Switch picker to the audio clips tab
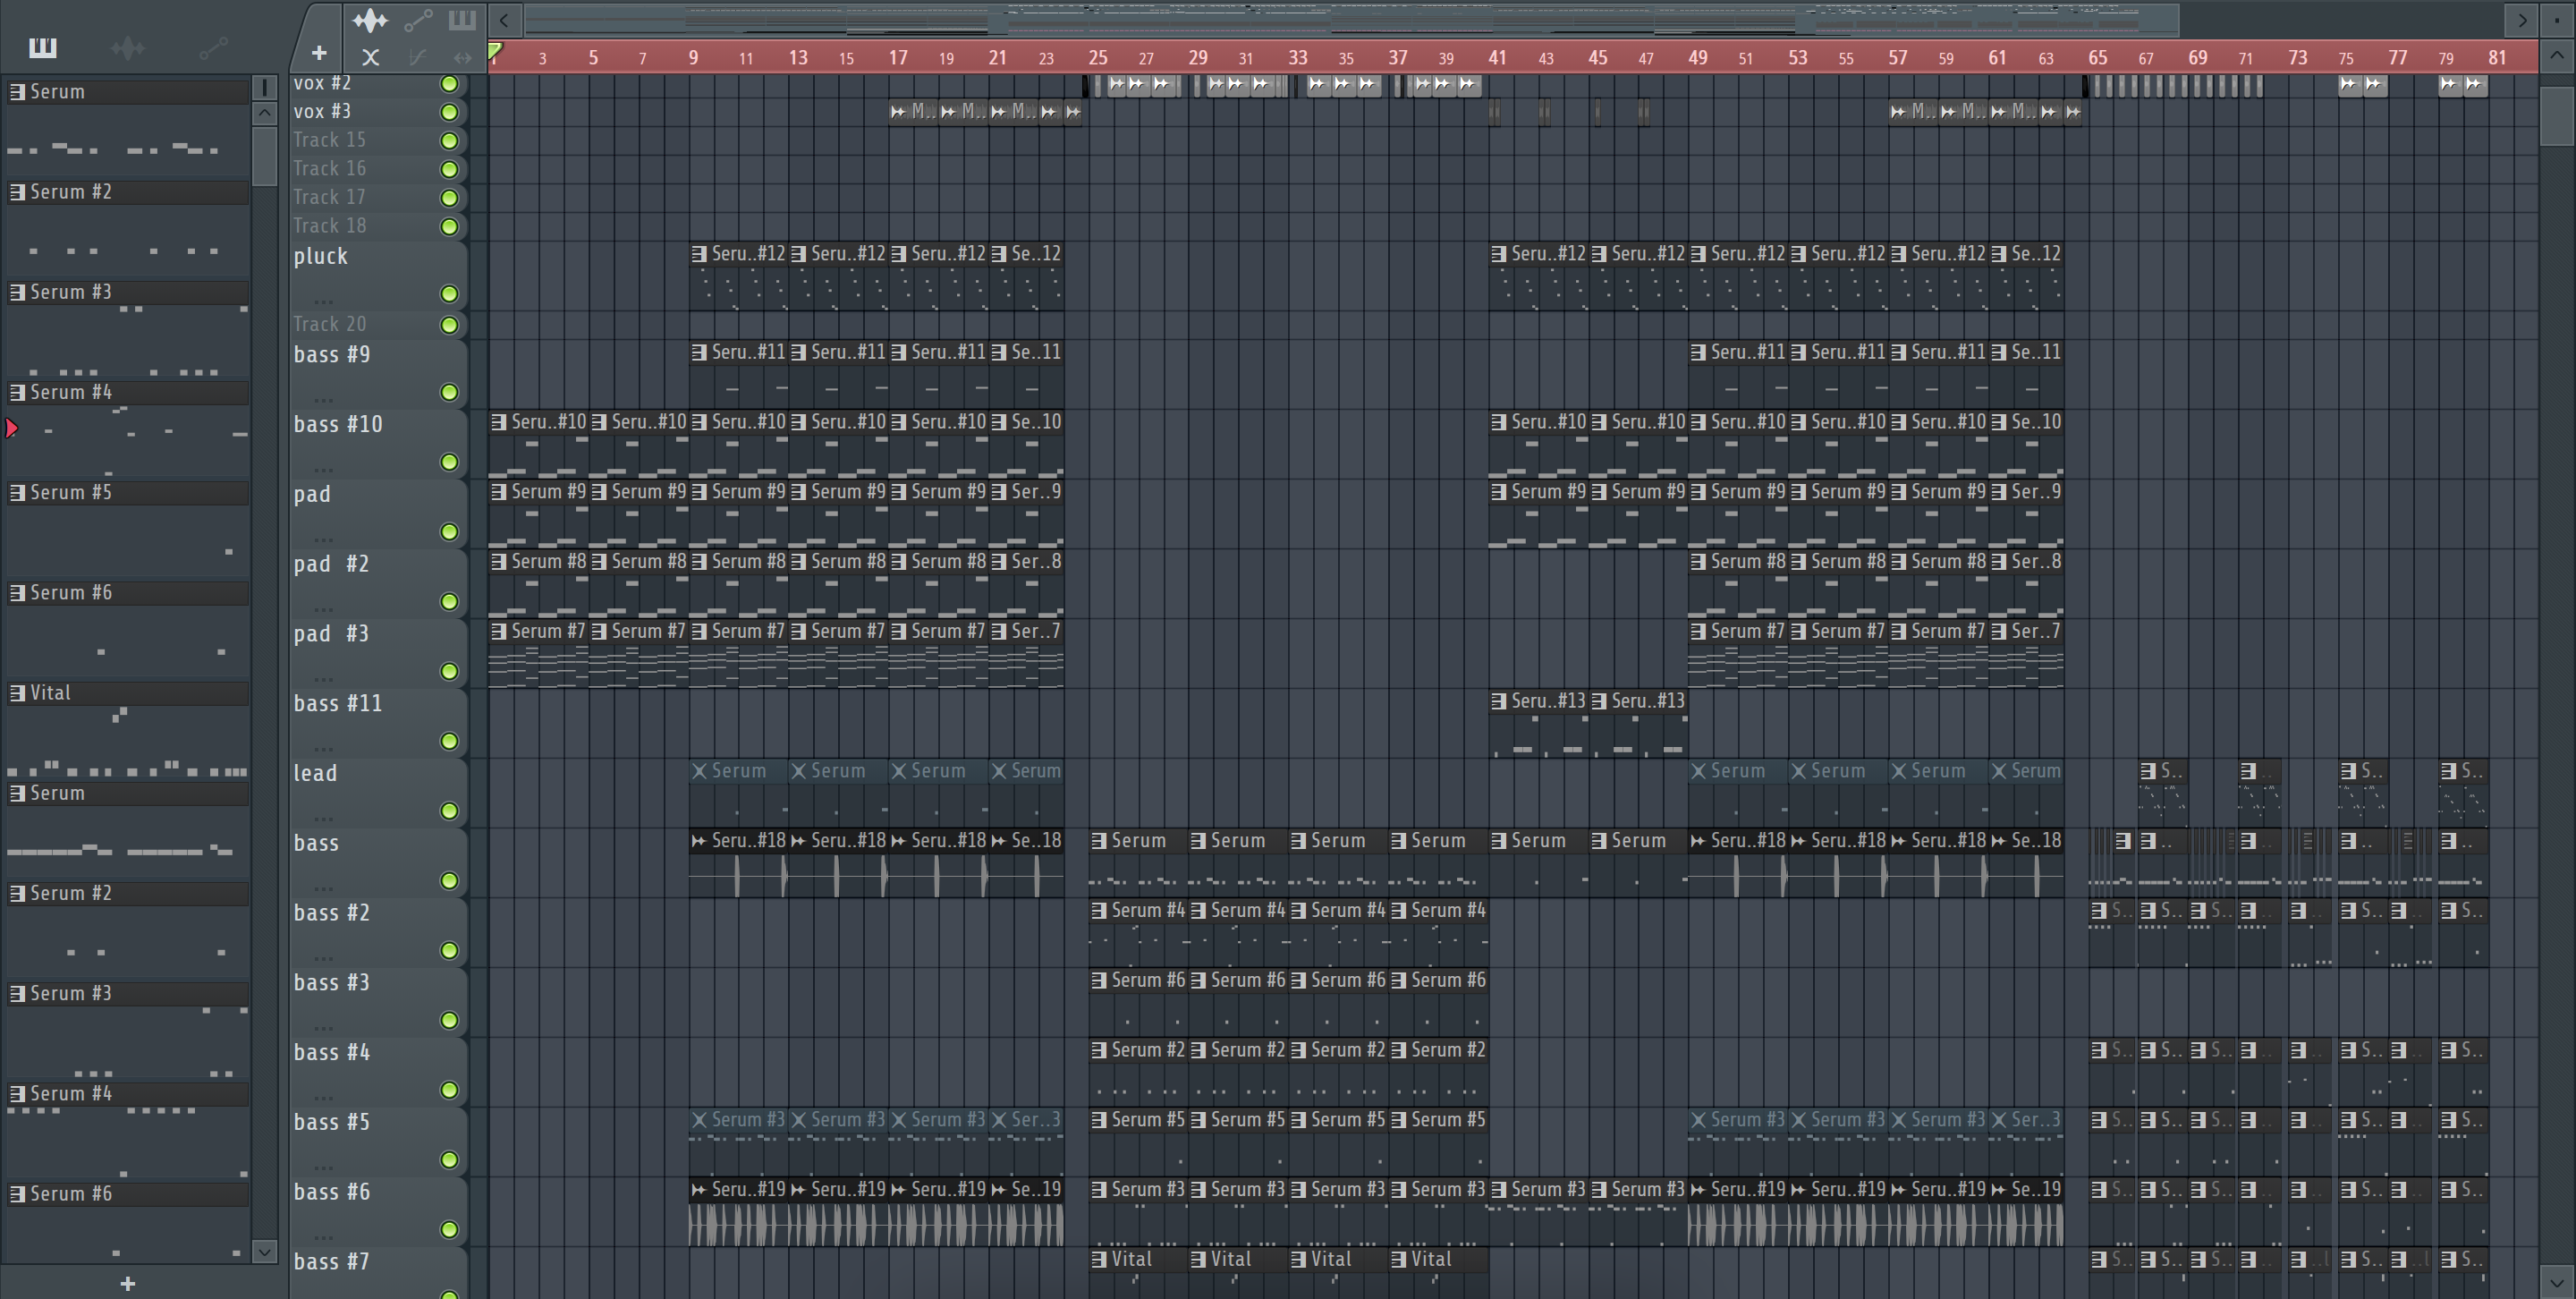Viewport: 2576px width, 1299px height. tap(128, 48)
